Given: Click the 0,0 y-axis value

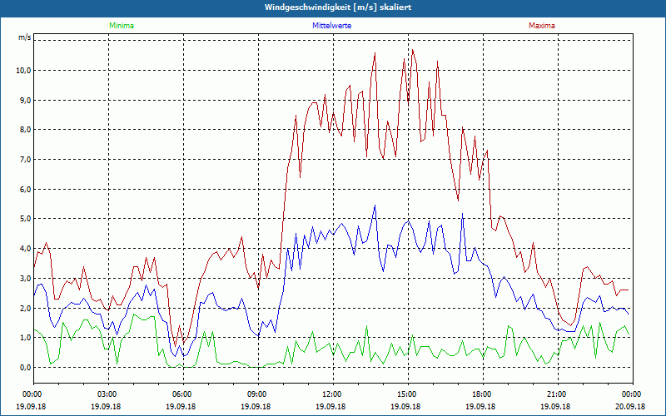Looking at the screenshot, I should click(x=25, y=367).
